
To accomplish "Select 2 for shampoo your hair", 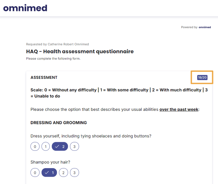I will click(63, 173).
